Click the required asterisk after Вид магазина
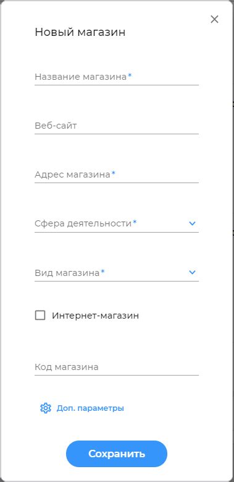 coord(102,271)
